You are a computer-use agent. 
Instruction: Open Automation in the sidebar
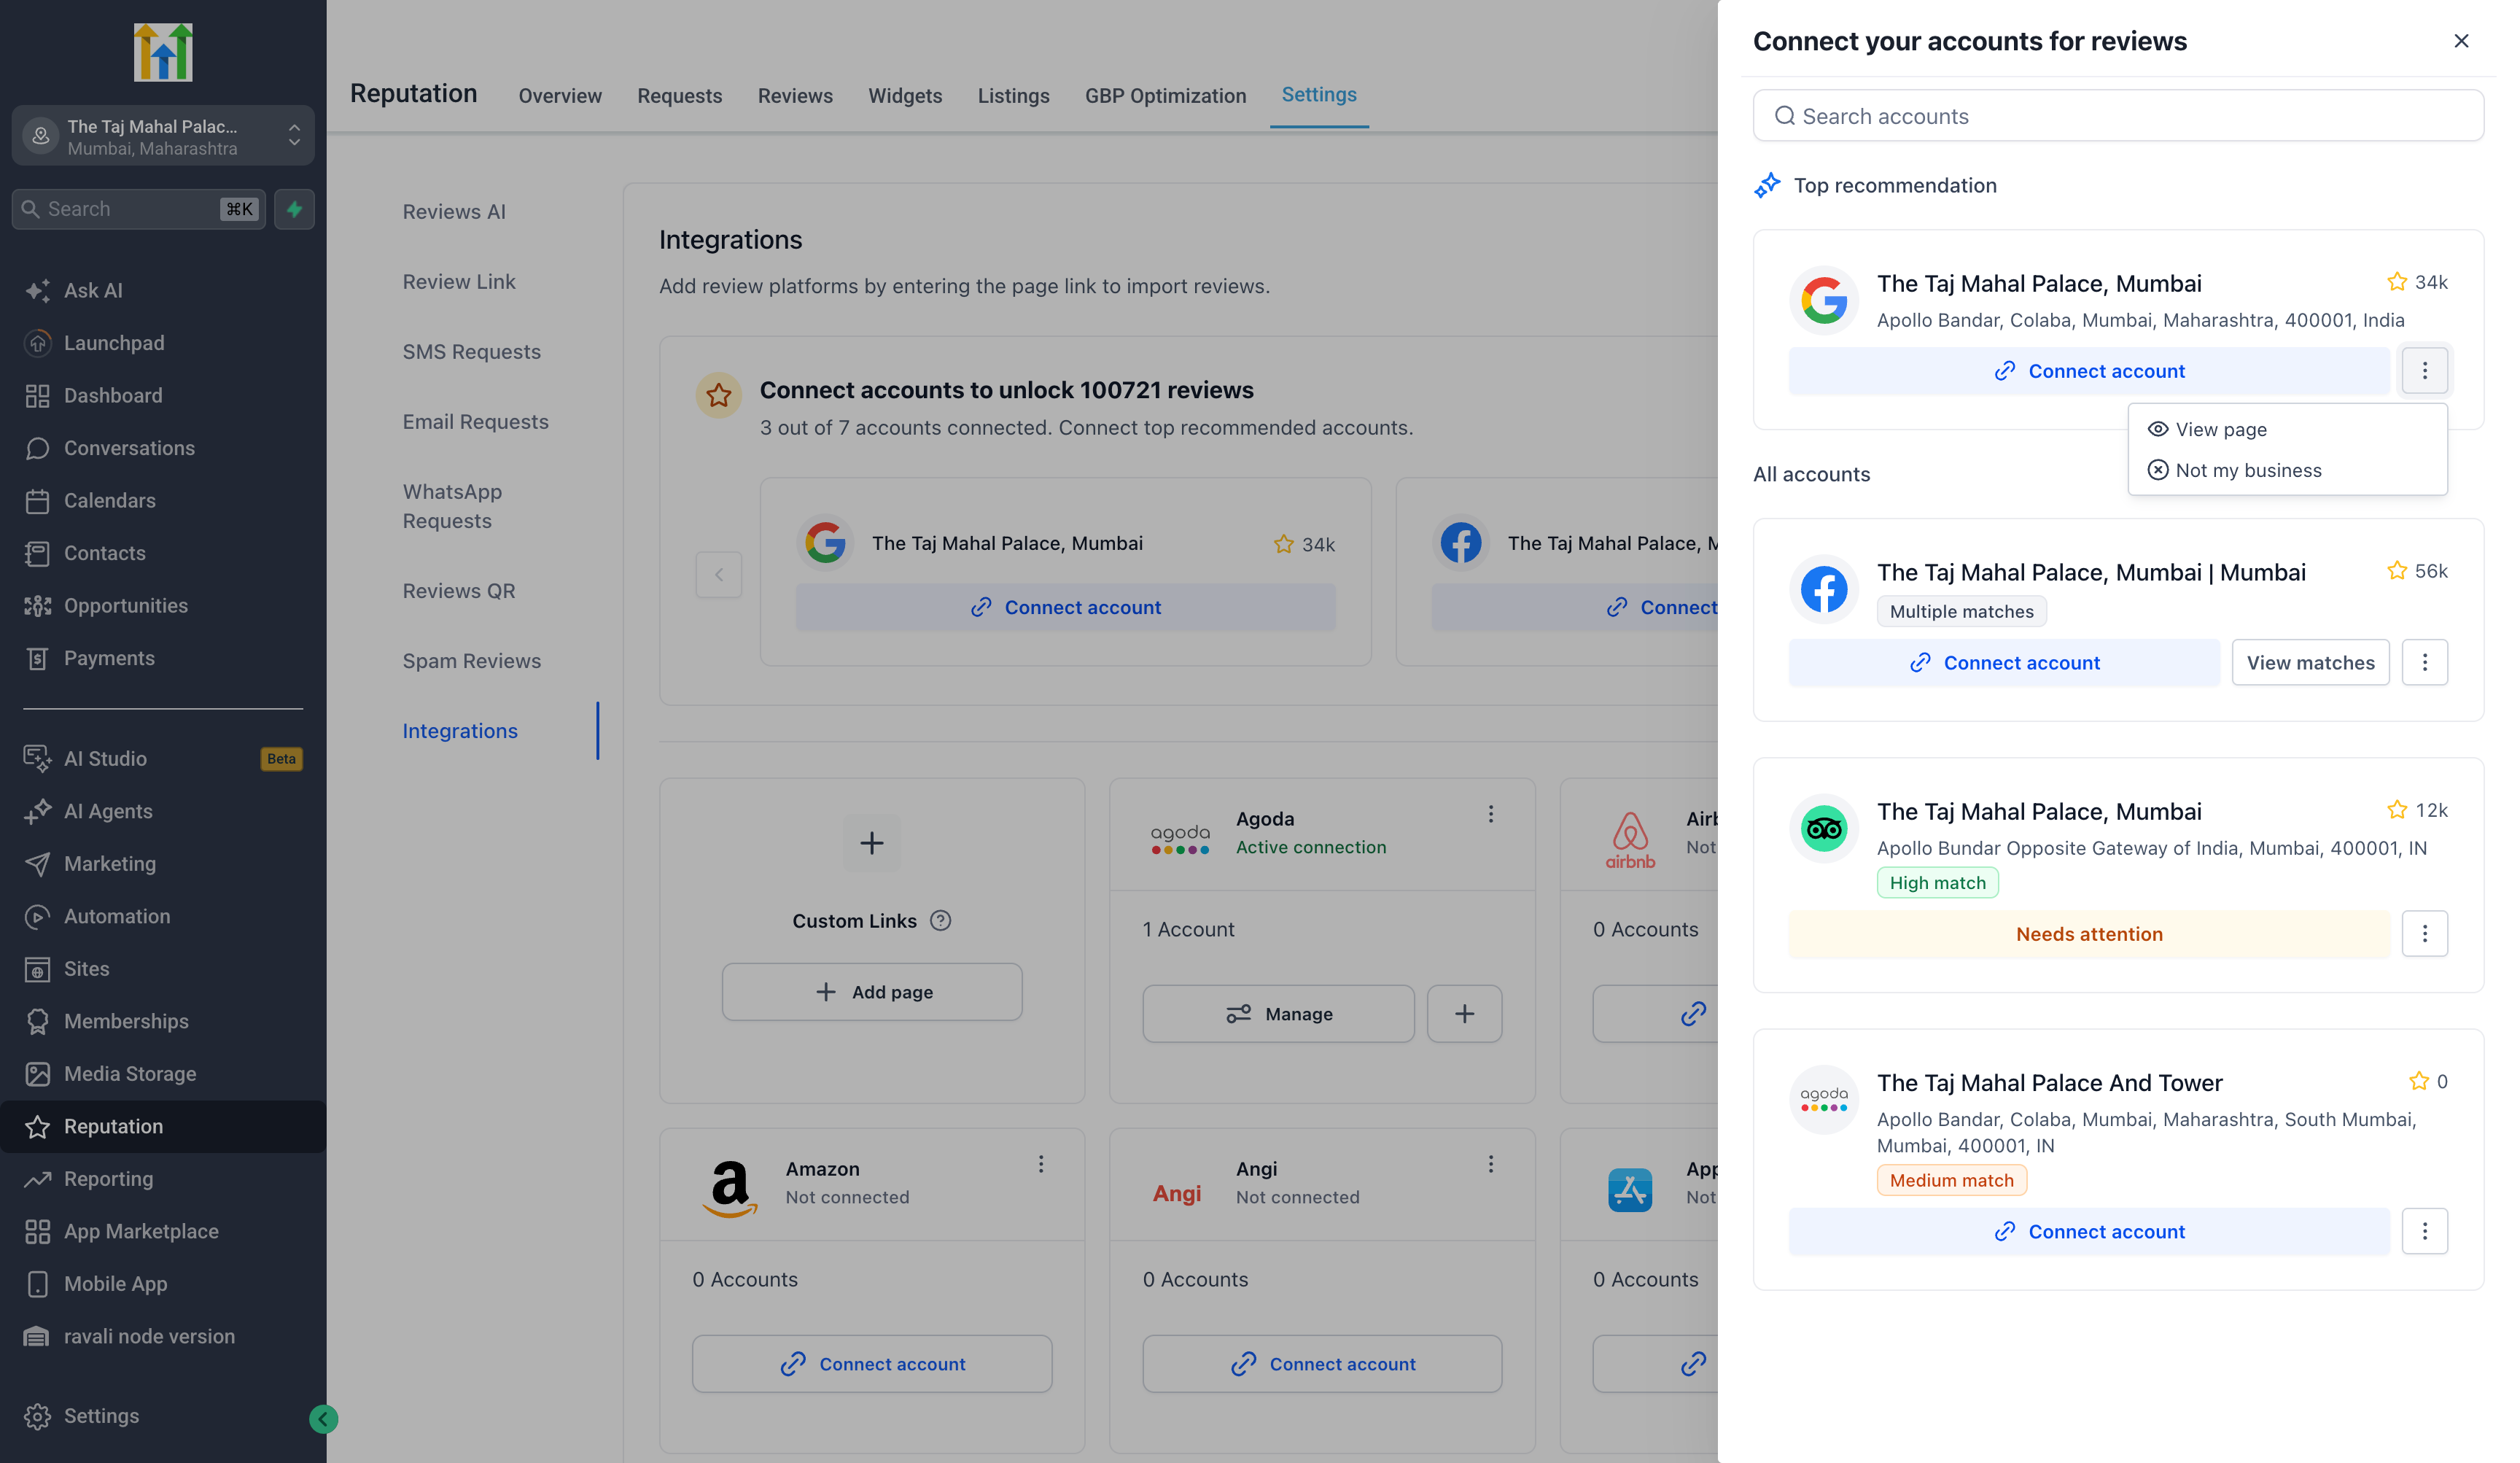pyautogui.click(x=163, y=916)
